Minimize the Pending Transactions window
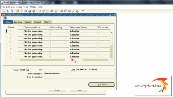The width and height of the screenshot is (173, 97). tap(110, 15)
